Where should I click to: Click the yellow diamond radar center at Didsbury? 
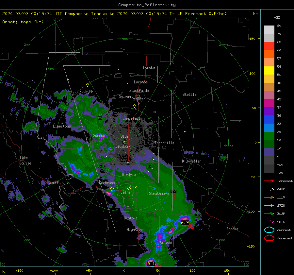tap(124, 143)
